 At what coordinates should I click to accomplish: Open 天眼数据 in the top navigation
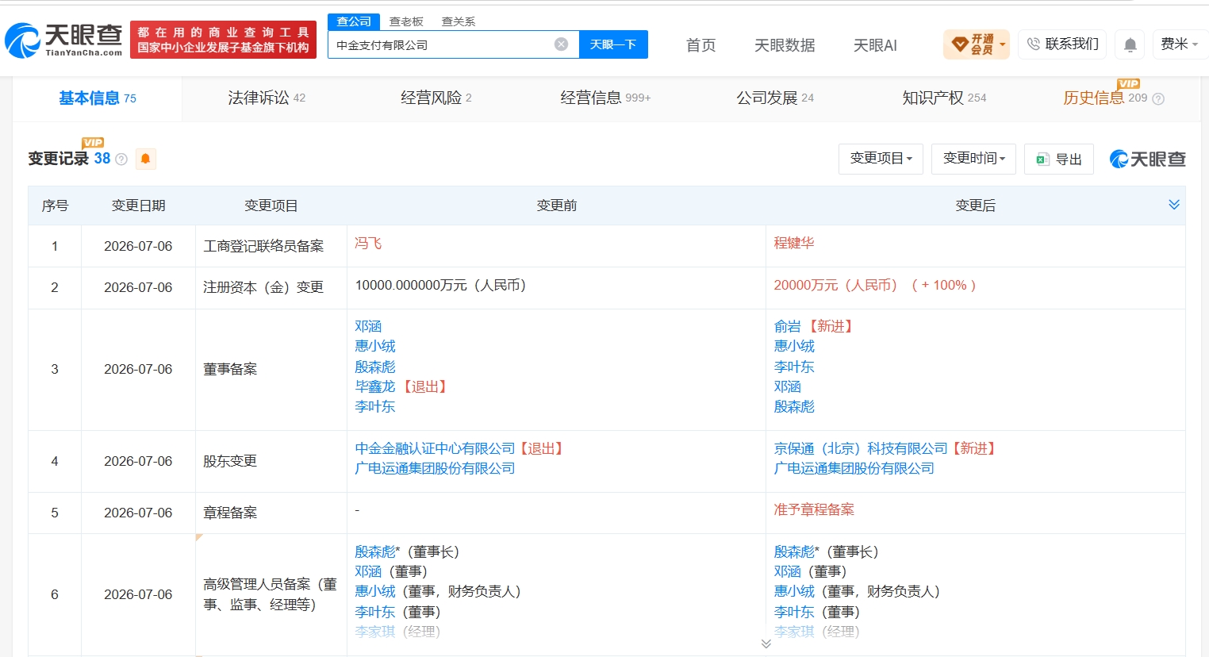pos(785,46)
